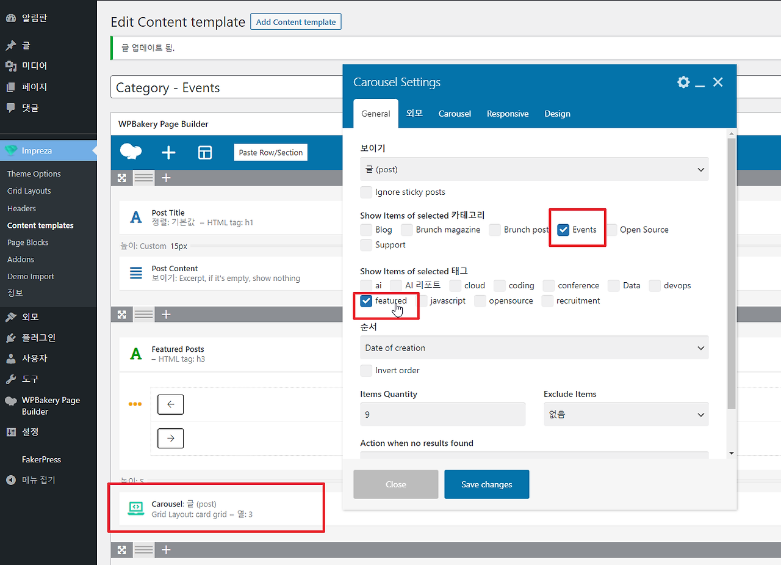Open FakerPress menu item
The height and width of the screenshot is (565, 781).
pyautogui.click(x=41, y=459)
